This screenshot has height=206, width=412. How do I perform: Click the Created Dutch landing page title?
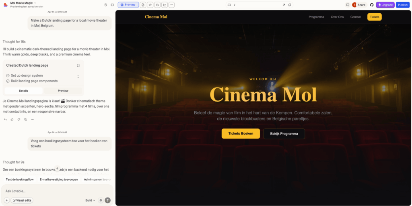click(x=27, y=65)
